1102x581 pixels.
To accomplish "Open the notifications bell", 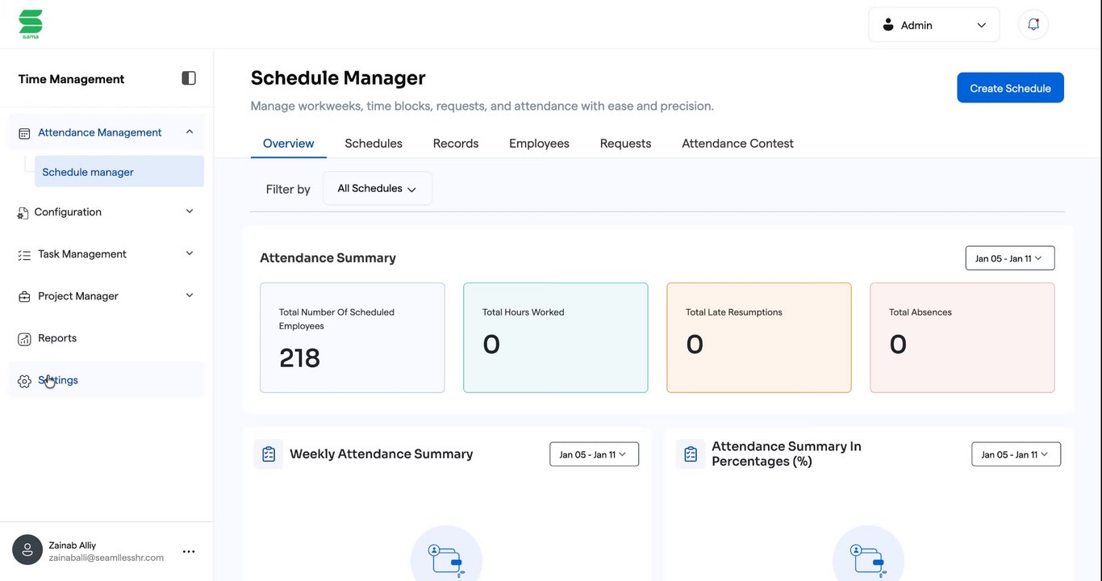I will pyautogui.click(x=1033, y=25).
